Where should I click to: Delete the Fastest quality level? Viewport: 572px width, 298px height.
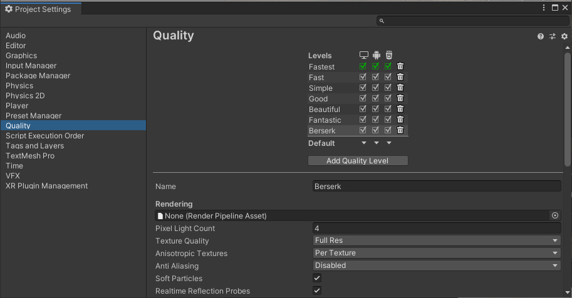coord(400,66)
